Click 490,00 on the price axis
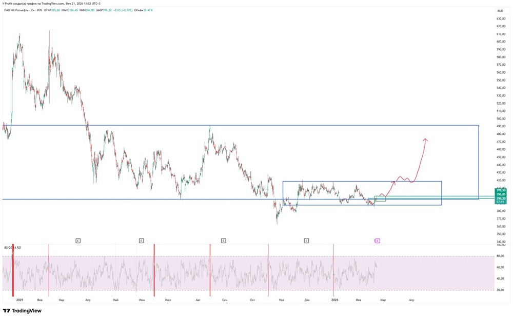 501,126
